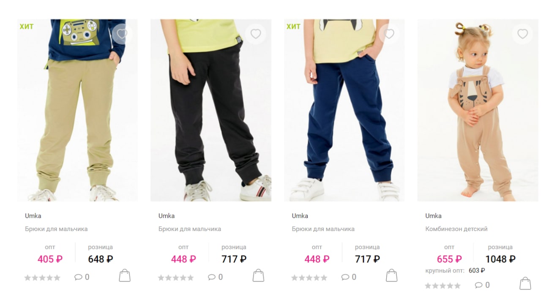
Task: Add 405 ₽ beige trousers to shopping bag
Action: pos(125,276)
